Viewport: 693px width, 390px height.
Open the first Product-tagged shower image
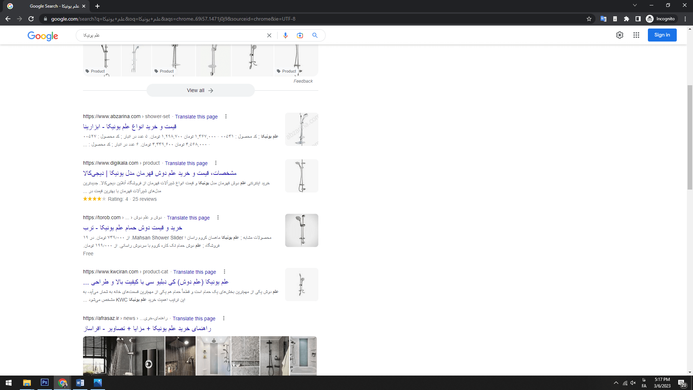(x=102, y=60)
